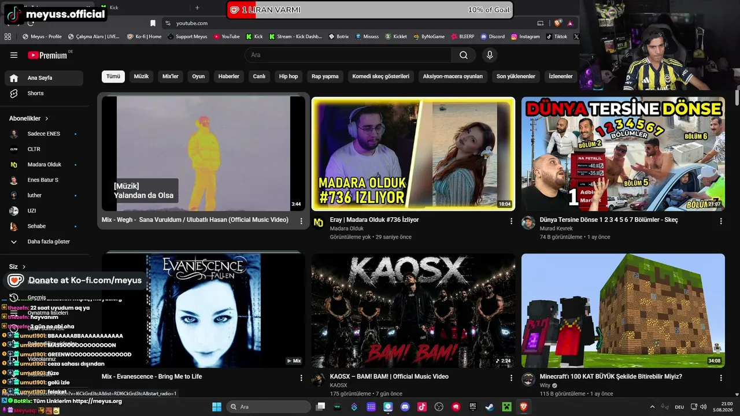This screenshot has width=740, height=416.
Task: Open the UZI subscription channel
Action: (44, 211)
